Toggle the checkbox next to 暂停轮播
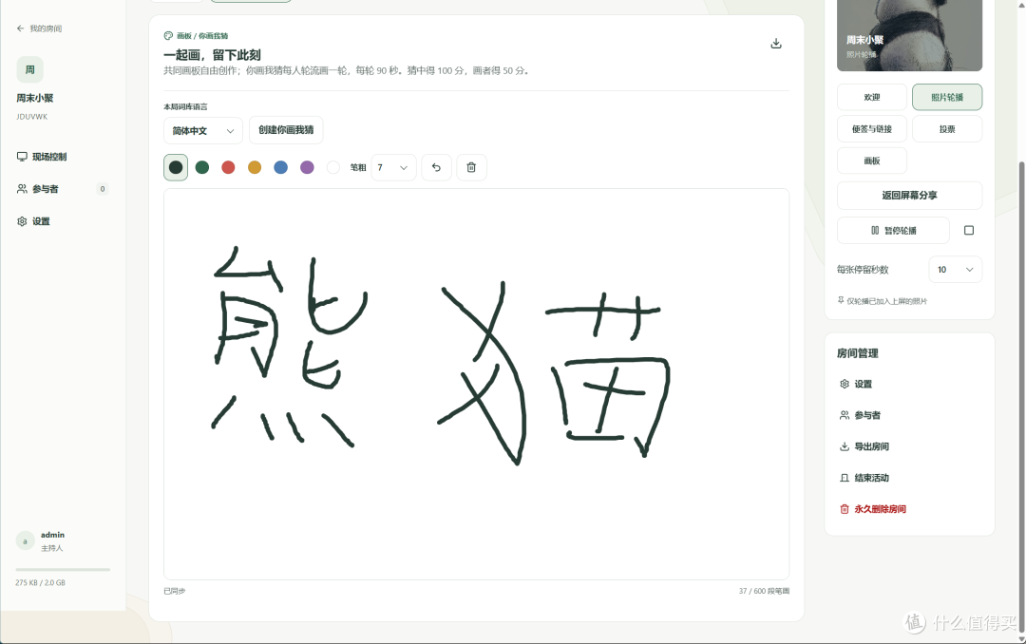The image size is (1026, 644). pos(969,231)
